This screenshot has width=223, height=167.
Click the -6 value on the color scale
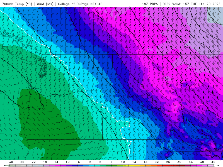pyautogui.click(x=78, y=162)
